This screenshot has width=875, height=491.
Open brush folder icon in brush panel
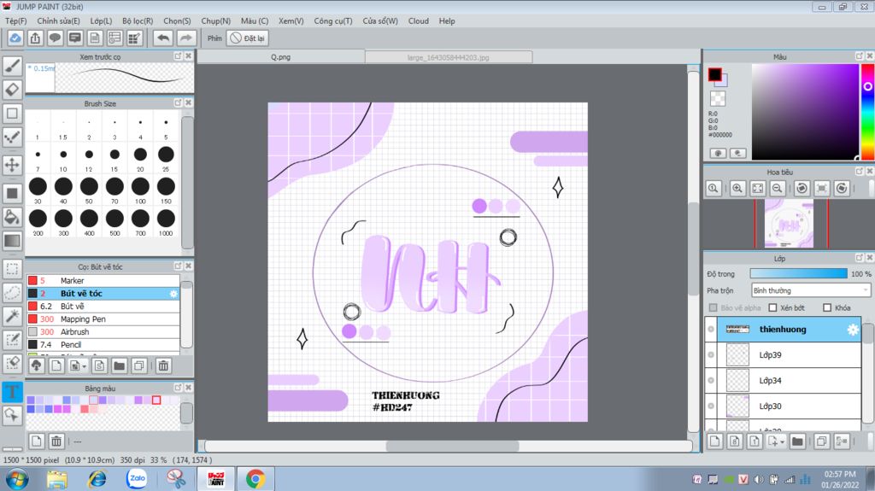pos(119,366)
